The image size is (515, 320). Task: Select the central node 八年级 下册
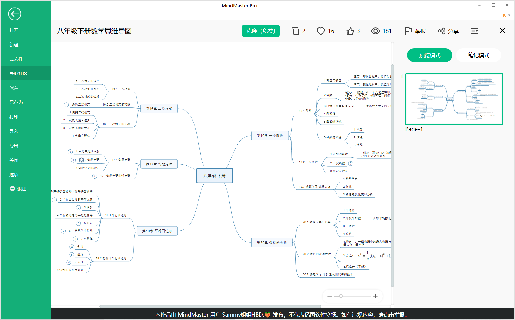point(214,176)
